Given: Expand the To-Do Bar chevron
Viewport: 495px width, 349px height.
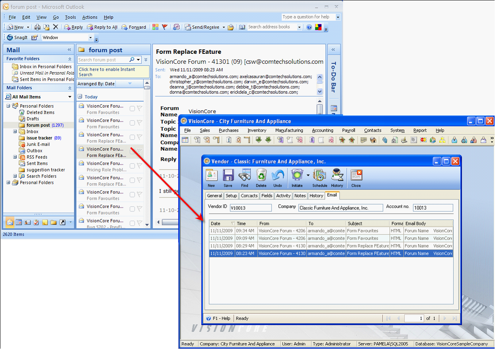Looking at the screenshot, I should pyautogui.click(x=333, y=50).
